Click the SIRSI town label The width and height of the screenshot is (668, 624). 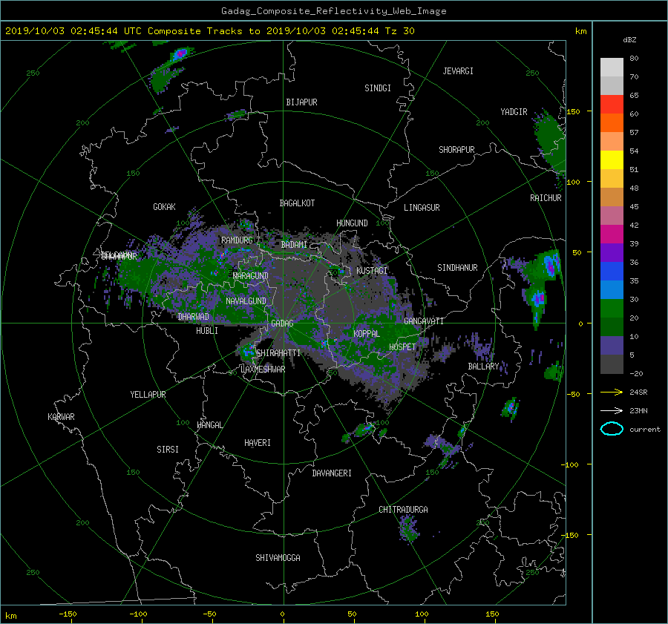[x=168, y=450]
